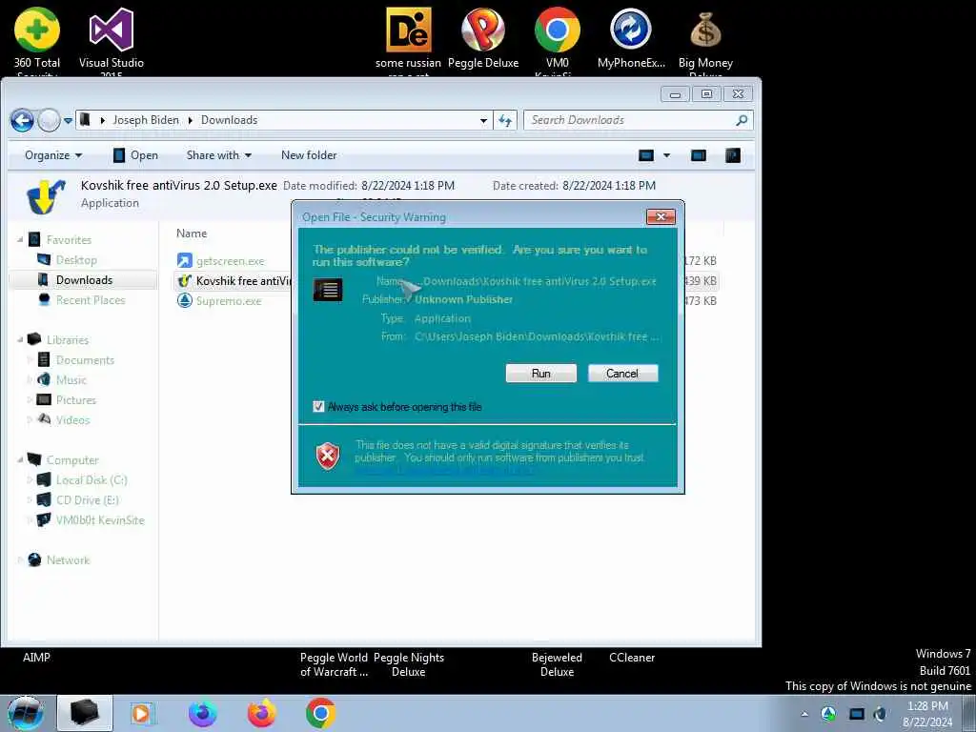Create a New folder
Viewport: 976px width, 732px height.
click(309, 155)
